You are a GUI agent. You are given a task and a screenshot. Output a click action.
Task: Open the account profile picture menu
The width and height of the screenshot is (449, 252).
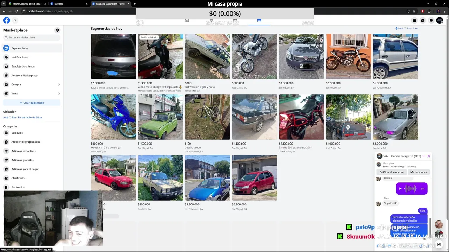[x=440, y=20]
